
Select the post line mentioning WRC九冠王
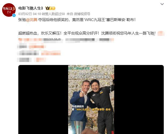pos(77,20)
